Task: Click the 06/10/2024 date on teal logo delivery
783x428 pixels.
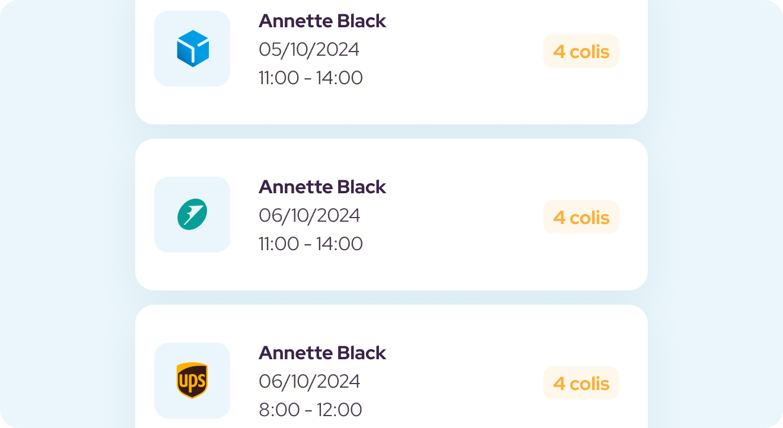Action: [309, 216]
